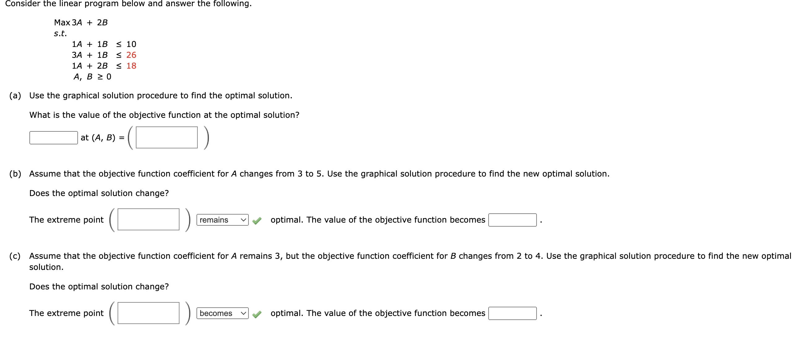Image resolution: width=807 pixels, height=337 pixels.
Task: Click the green checkmark beside the remains dropdown
Action: point(257,220)
